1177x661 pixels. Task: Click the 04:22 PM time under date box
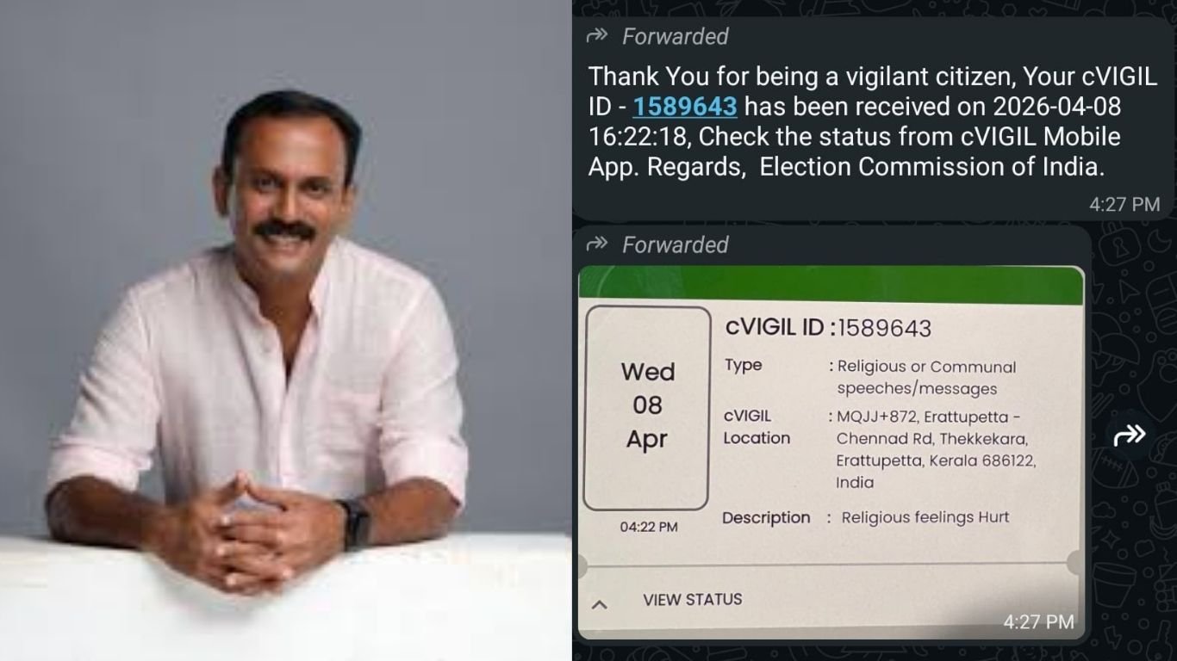[x=648, y=527]
